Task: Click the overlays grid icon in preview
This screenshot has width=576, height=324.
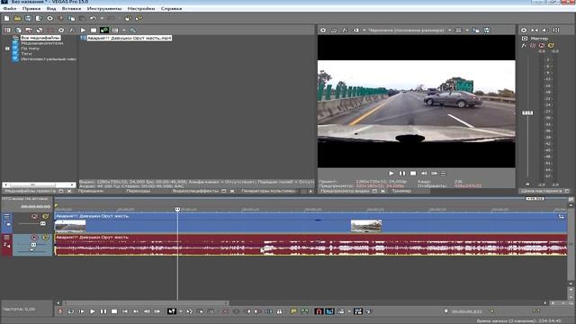Action: pyautogui.click(x=458, y=30)
